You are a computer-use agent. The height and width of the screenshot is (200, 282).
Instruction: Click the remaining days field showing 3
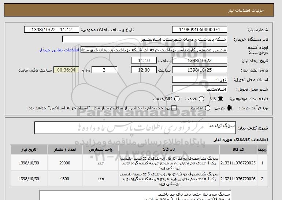pyautogui.click(x=104, y=70)
